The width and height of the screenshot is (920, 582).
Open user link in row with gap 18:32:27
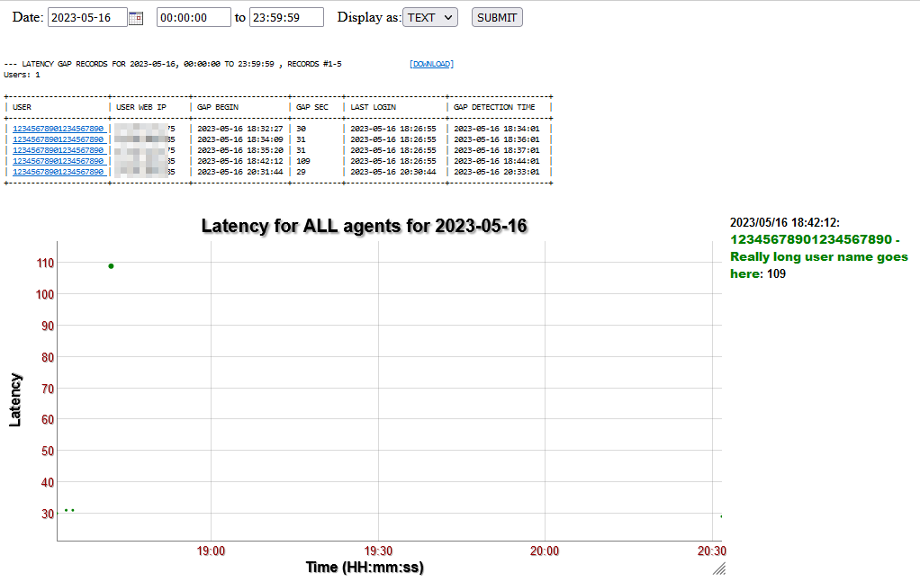point(59,129)
